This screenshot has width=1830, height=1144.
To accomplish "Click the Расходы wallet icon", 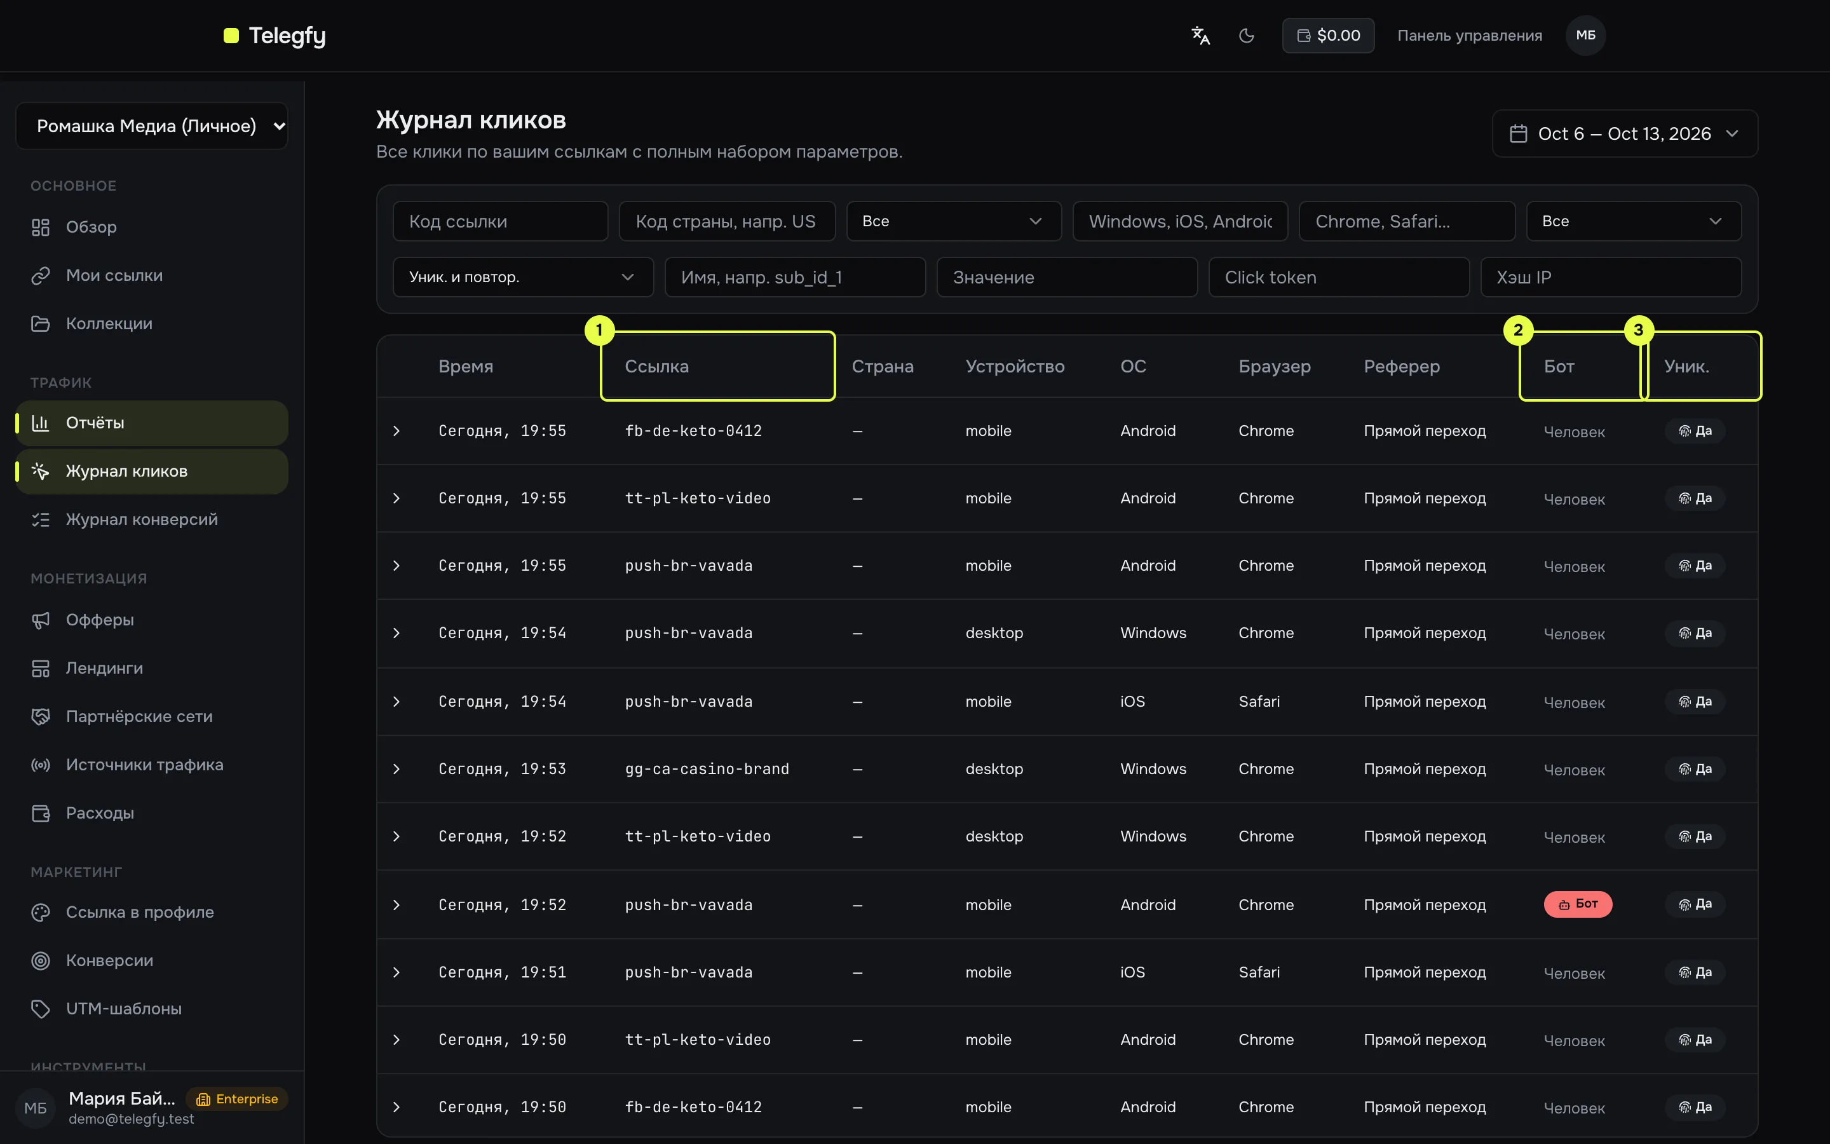I will pos(41,814).
